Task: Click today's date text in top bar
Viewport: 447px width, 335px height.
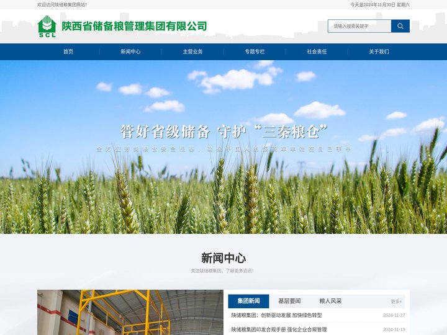Action: click(x=380, y=5)
